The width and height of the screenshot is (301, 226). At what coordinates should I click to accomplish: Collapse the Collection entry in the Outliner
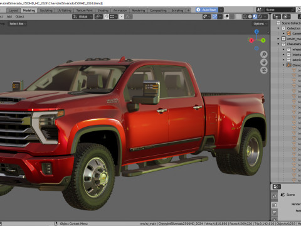point(278,28)
